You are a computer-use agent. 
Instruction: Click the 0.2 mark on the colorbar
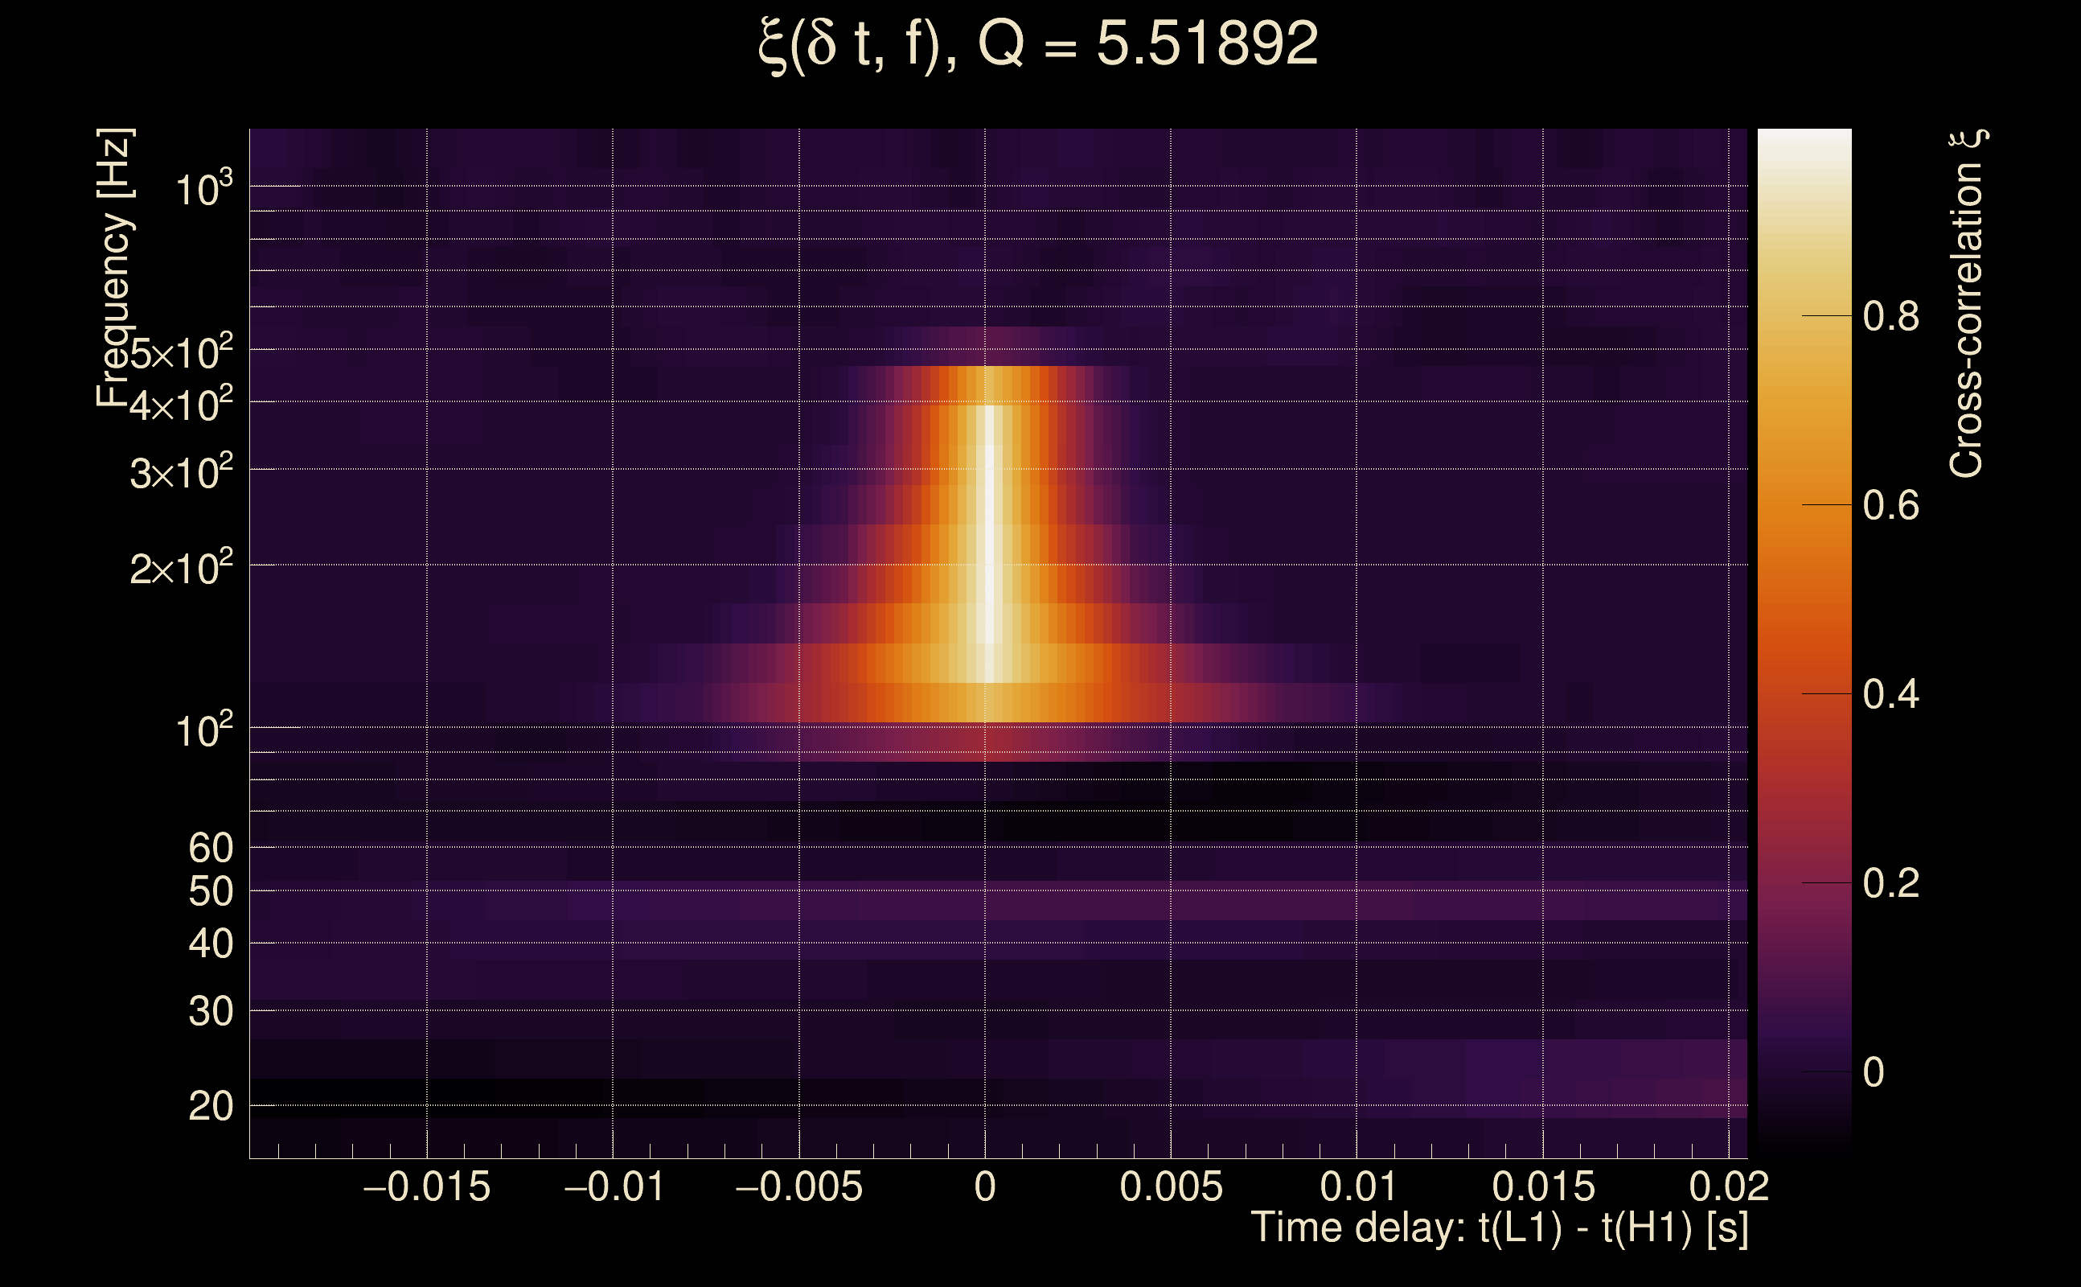(1890, 883)
